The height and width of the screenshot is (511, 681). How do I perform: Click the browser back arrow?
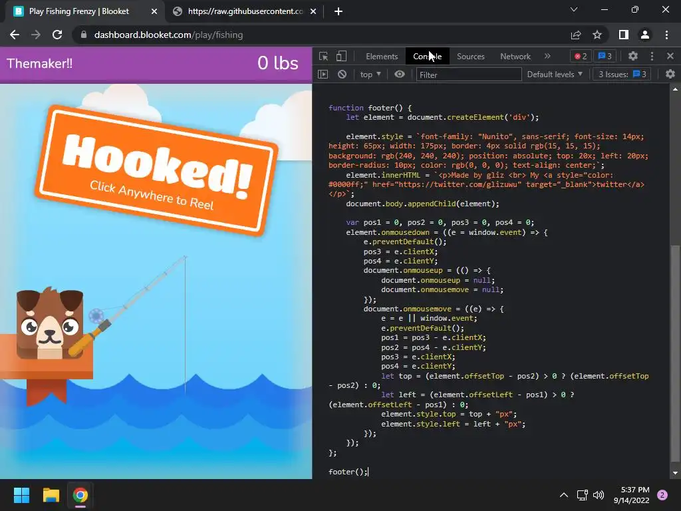coord(15,35)
